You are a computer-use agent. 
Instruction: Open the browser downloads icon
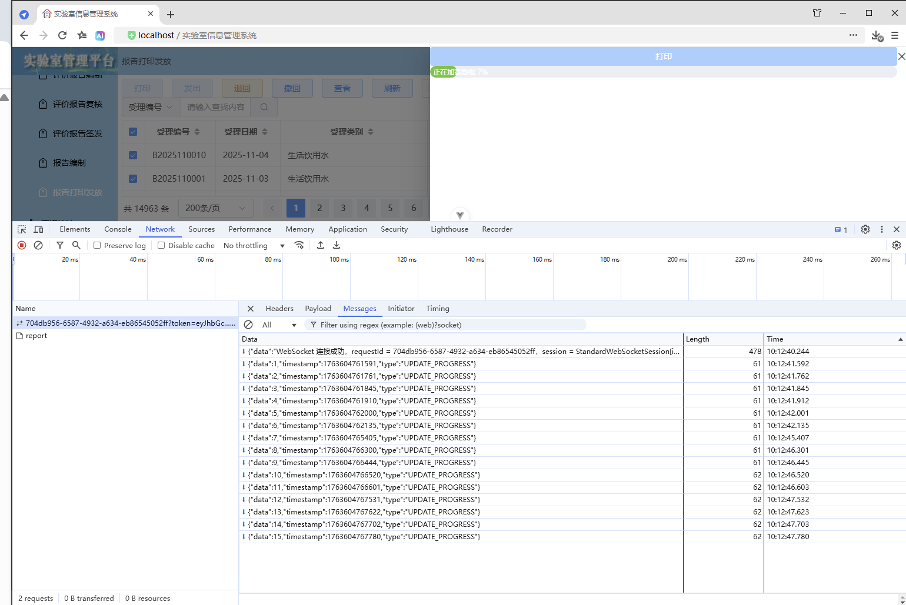click(x=877, y=36)
